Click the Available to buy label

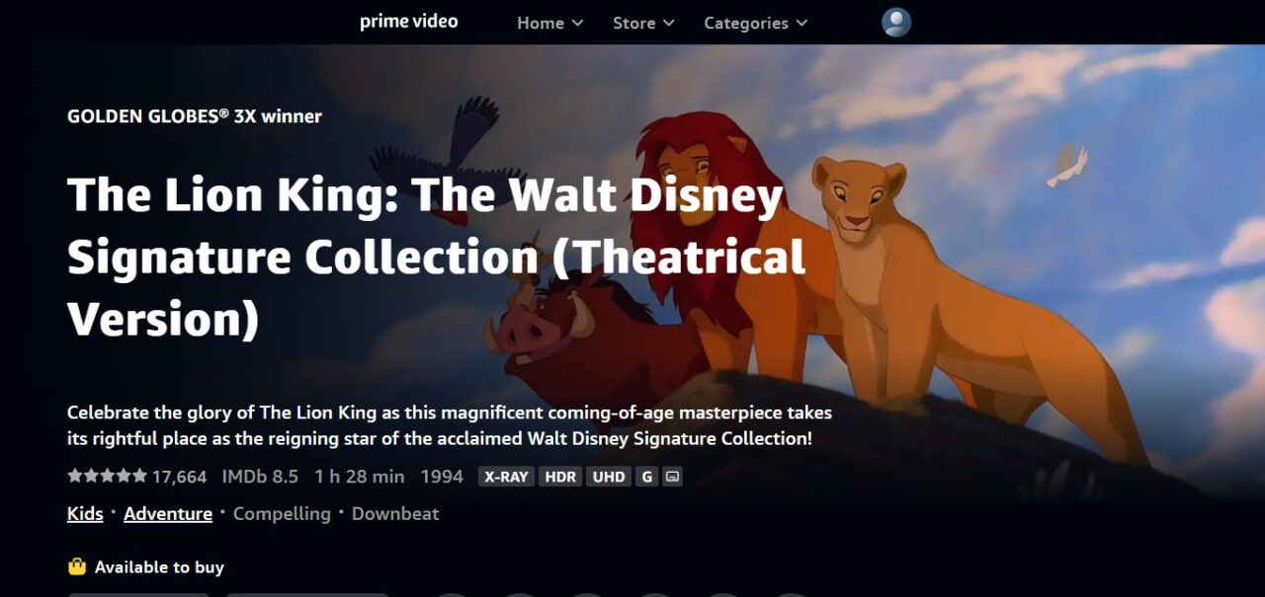tap(159, 567)
